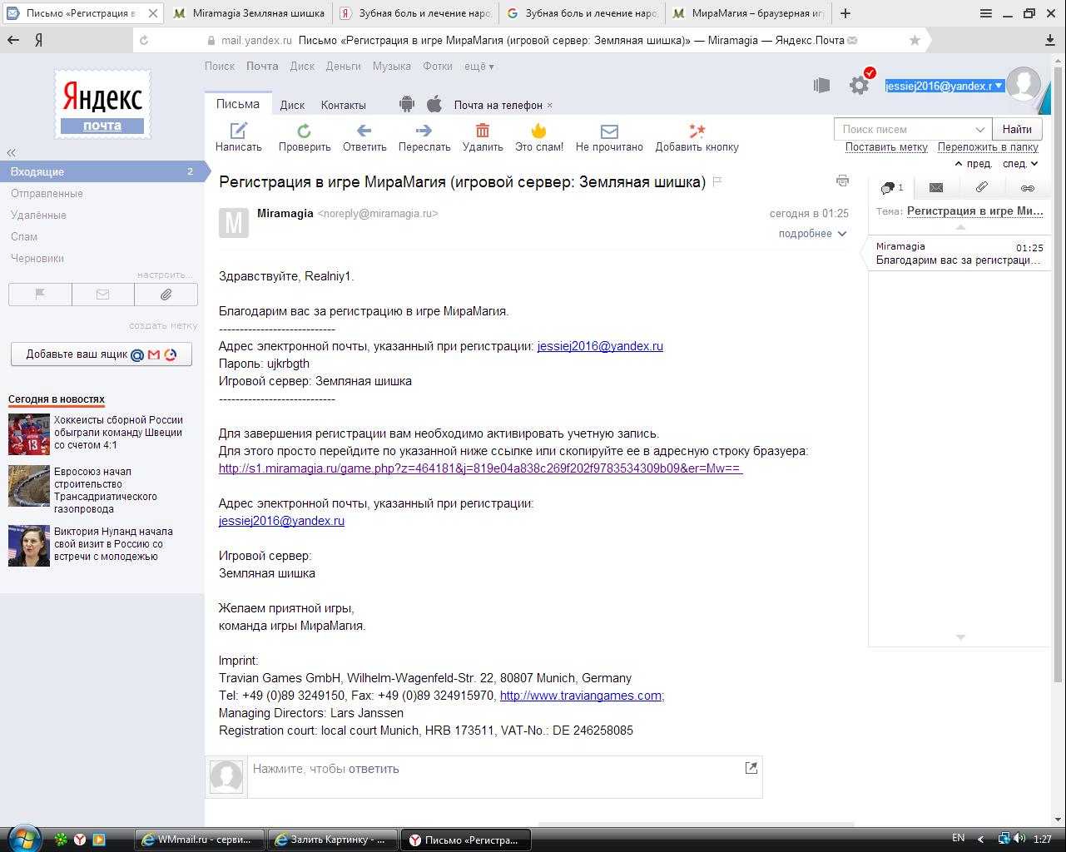Click the Apple app icon
The height and width of the screenshot is (852, 1066).
(x=434, y=104)
